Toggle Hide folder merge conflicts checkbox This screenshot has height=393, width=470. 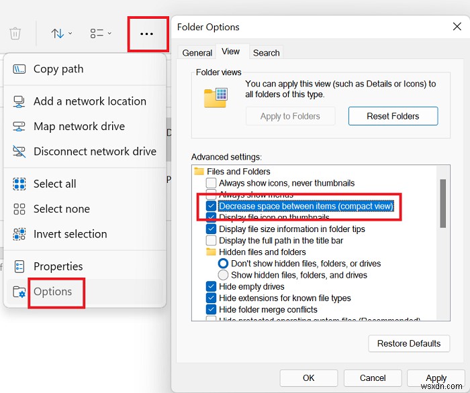[x=211, y=309]
